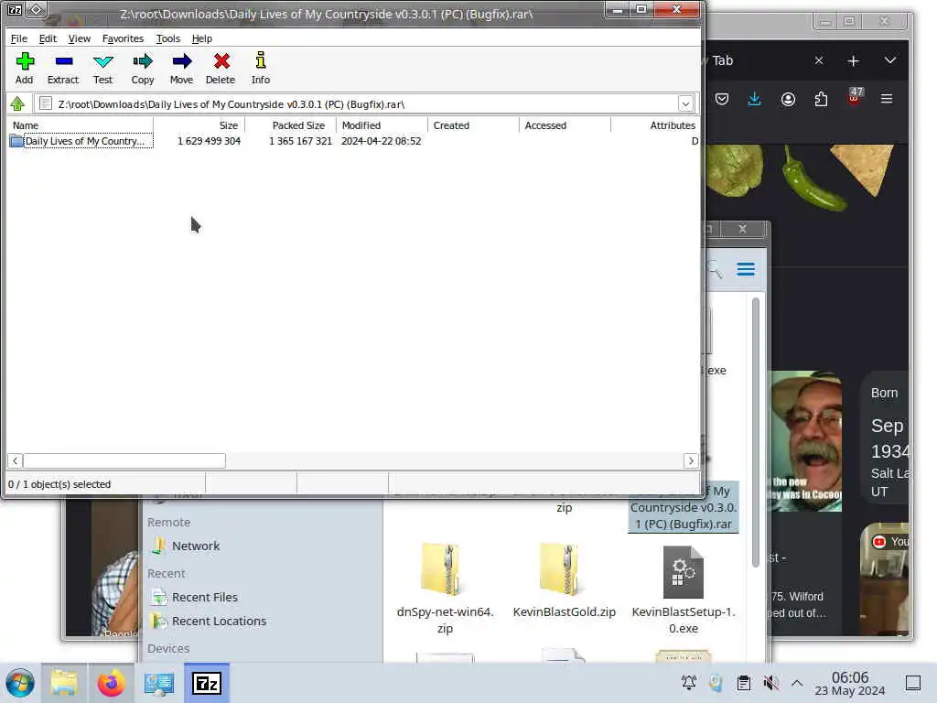937x703 pixels.
Task: Select KevinBlastGold.zip file
Action: tap(564, 581)
